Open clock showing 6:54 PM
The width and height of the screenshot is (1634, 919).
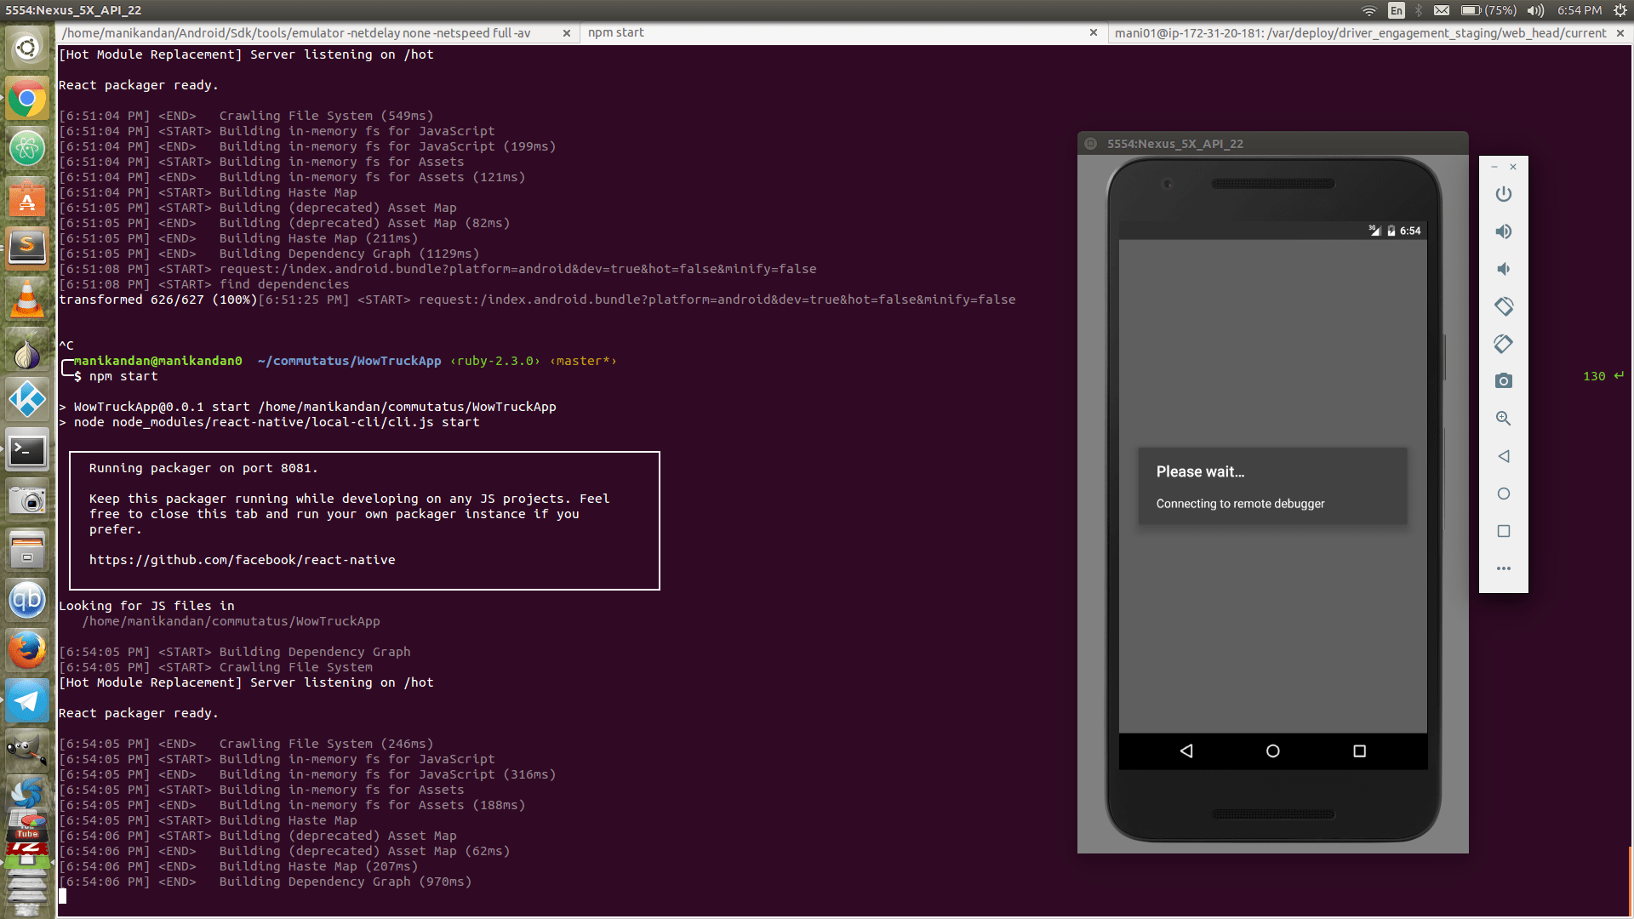click(1580, 10)
